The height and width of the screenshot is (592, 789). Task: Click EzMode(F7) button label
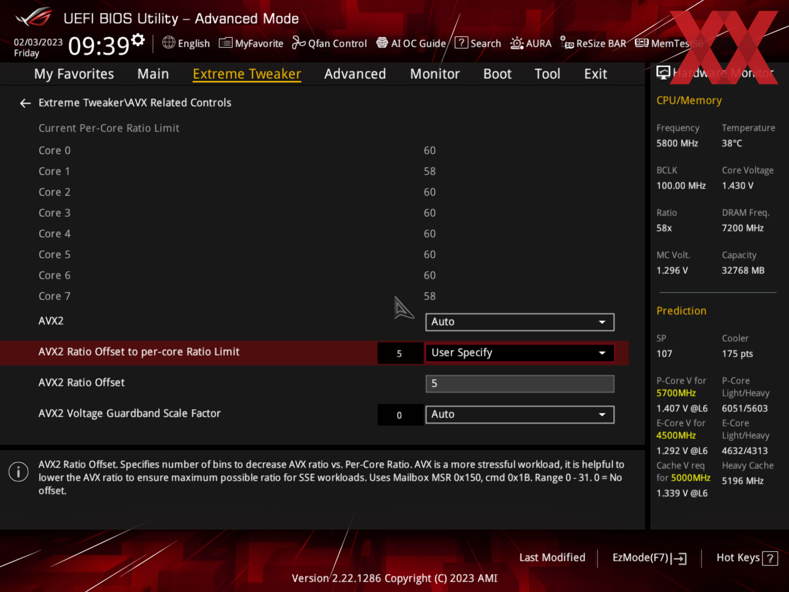coord(640,557)
